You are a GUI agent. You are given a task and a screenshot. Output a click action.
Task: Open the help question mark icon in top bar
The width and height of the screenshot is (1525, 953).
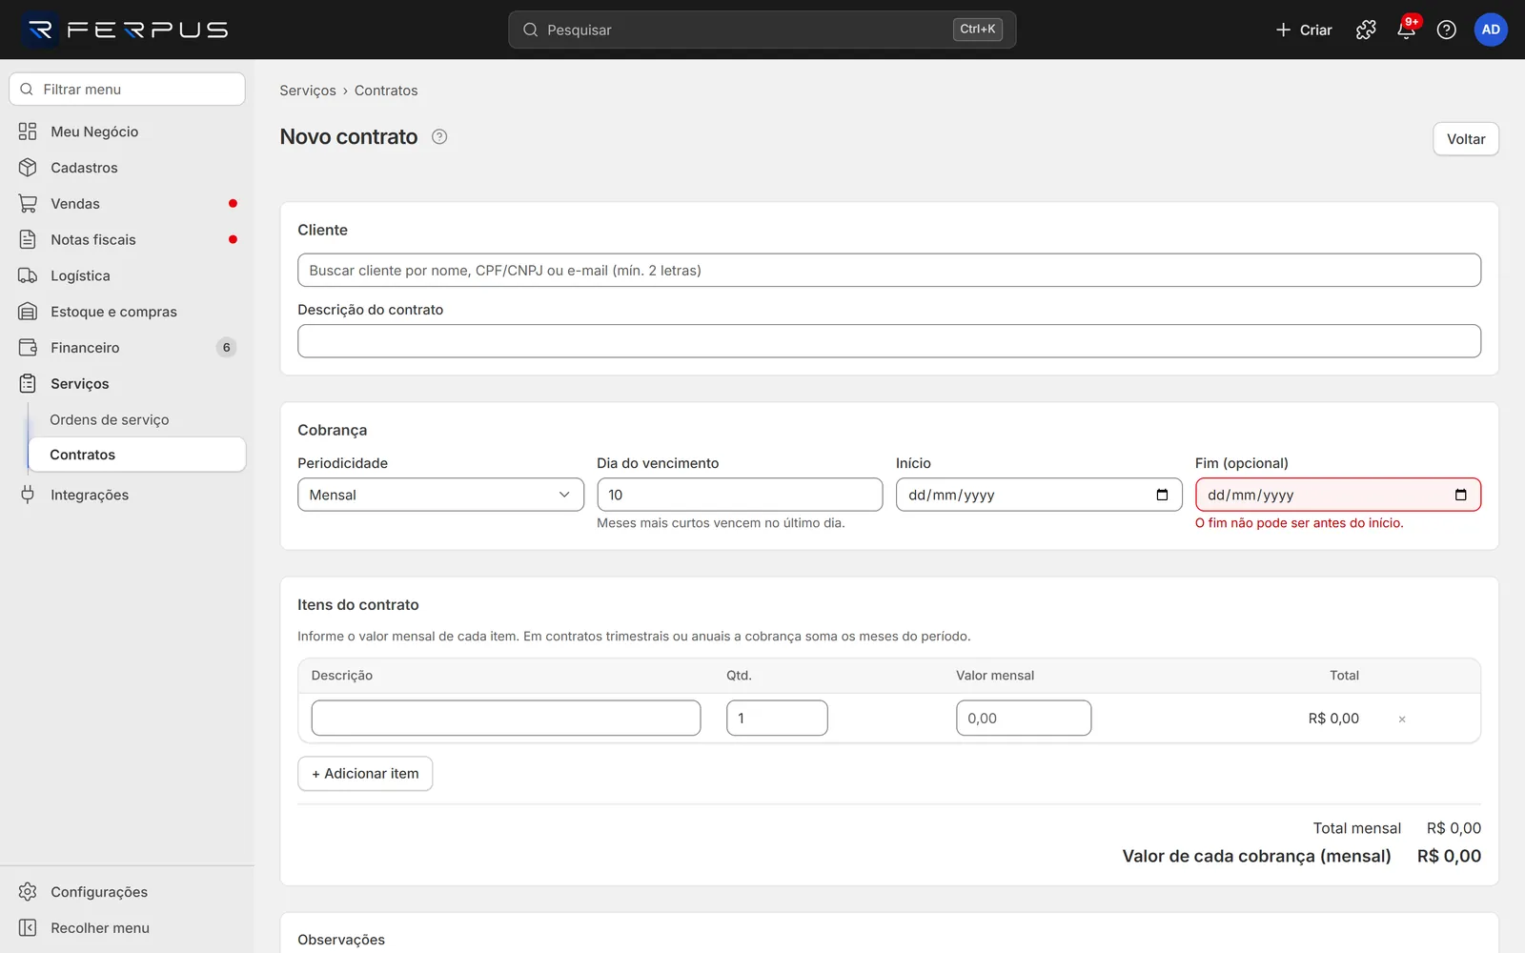click(1446, 30)
